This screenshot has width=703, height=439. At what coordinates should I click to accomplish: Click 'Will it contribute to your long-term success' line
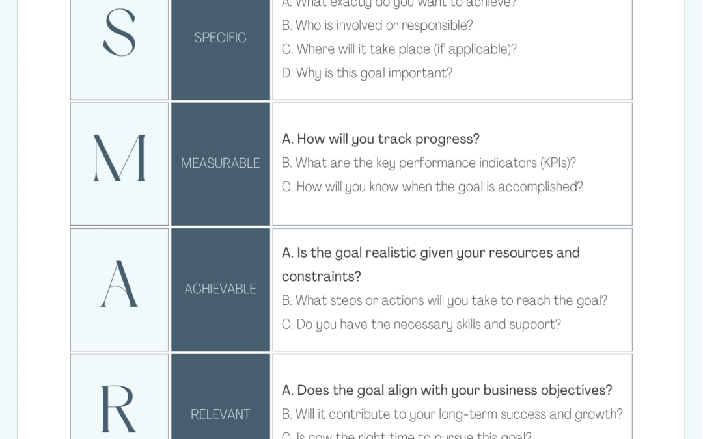[x=452, y=414]
